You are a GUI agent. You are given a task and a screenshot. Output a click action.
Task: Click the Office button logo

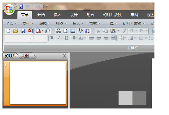[x=9, y=10]
